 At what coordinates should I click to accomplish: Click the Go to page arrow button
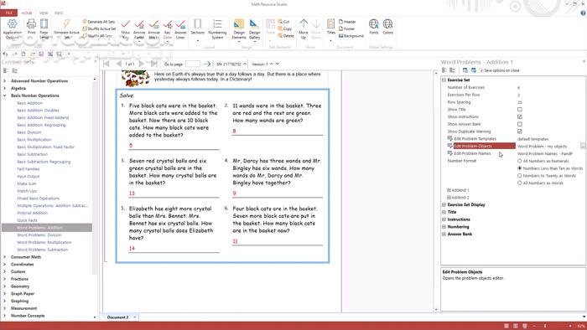(x=207, y=64)
